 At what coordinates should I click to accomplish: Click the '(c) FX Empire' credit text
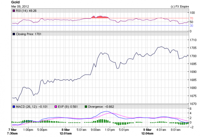click(180, 7)
